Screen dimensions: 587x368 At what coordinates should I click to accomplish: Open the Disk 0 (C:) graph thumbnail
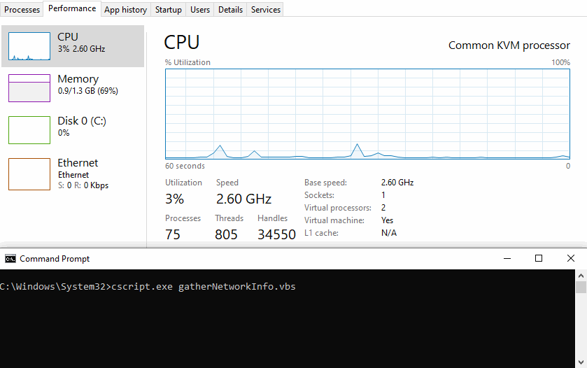29,130
